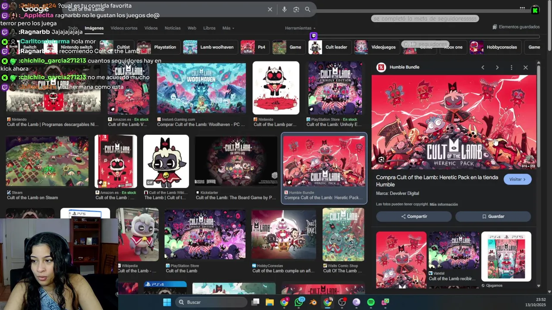This screenshot has width=552, height=310.
Task: Expand the Herramientas tools dropdown
Action: pyautogui.click(x=300, y=28)
